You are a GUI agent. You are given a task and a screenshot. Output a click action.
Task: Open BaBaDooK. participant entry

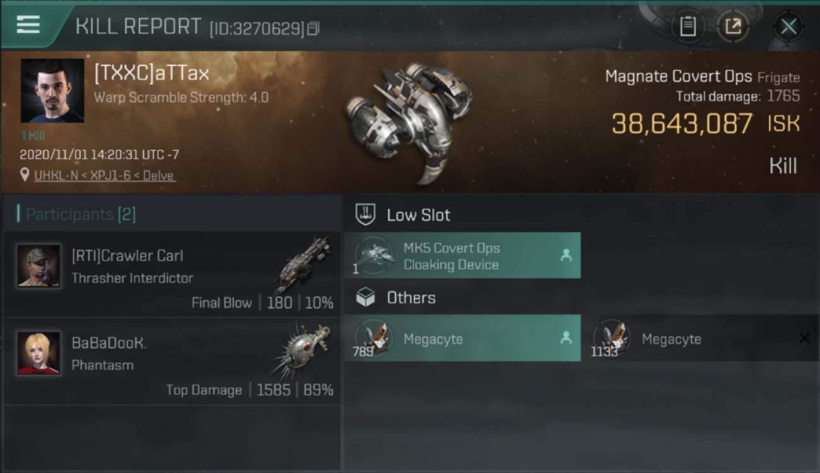click(172, 361)
